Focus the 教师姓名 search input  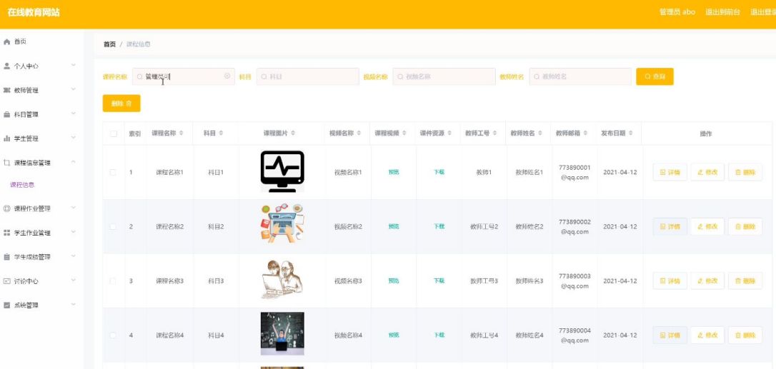coord(580,76)
